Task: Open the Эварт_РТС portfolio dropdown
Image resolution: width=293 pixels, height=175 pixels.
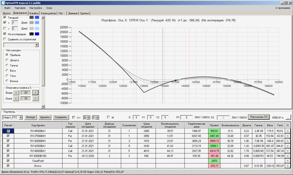Action: (x=21, y=118)
